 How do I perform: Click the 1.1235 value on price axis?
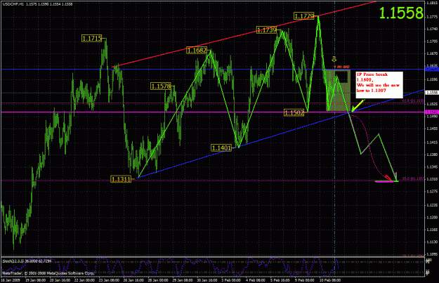(x=432, y=205)
